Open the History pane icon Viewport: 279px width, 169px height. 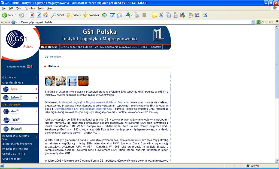pyautogui.click(x=104, y=15)
